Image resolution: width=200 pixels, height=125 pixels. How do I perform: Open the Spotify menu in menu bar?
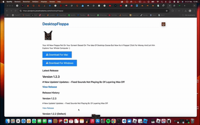pyautogui.click(x=9, y=2)
